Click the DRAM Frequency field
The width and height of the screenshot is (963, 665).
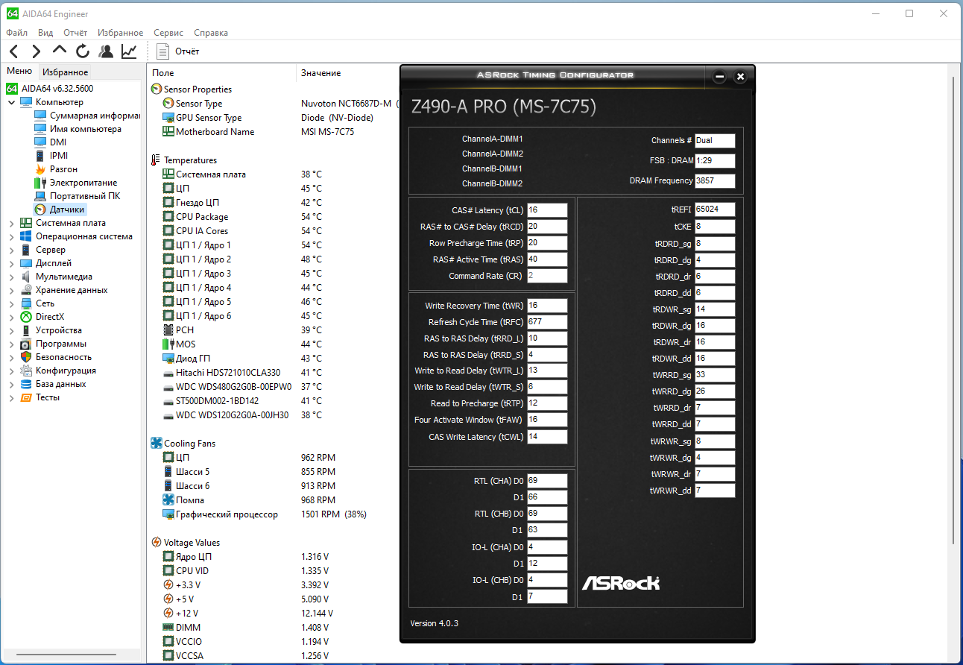pos(715,181)
